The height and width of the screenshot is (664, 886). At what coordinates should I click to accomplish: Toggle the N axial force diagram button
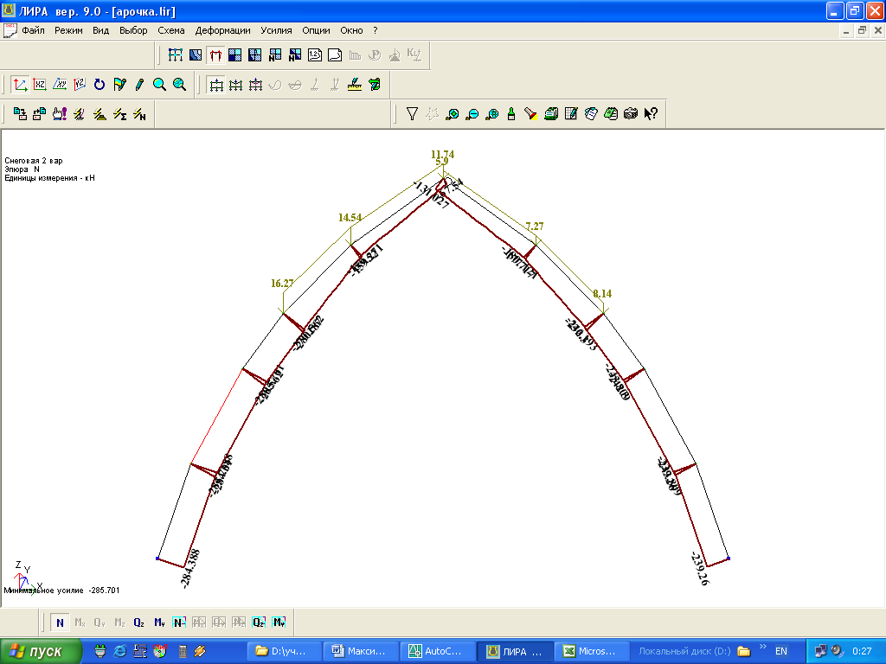click(60, 622)
